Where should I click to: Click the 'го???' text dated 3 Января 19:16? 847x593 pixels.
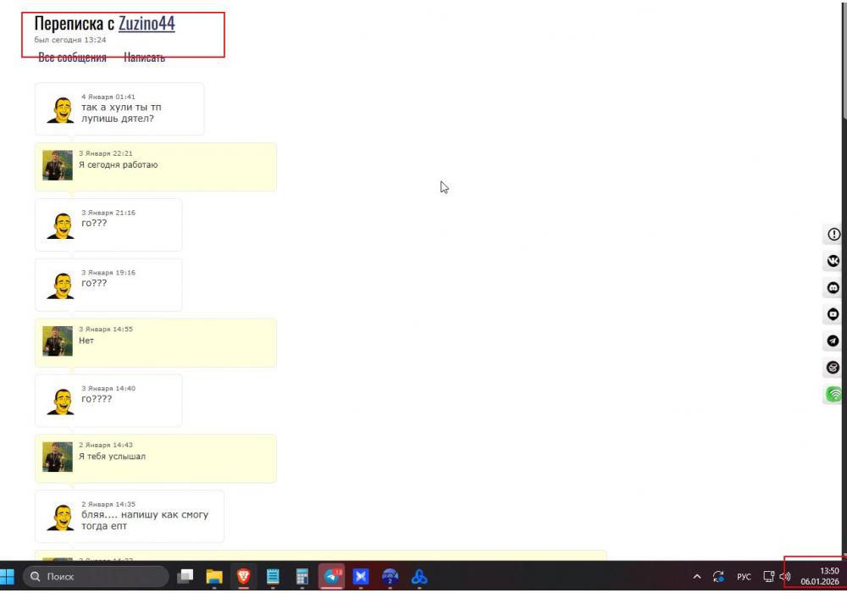click(94, 283)
